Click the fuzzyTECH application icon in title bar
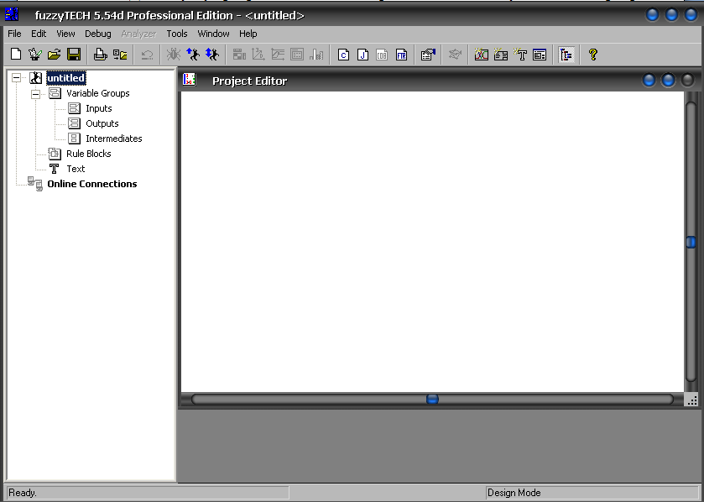704x502 pixels. click(12, 15)
